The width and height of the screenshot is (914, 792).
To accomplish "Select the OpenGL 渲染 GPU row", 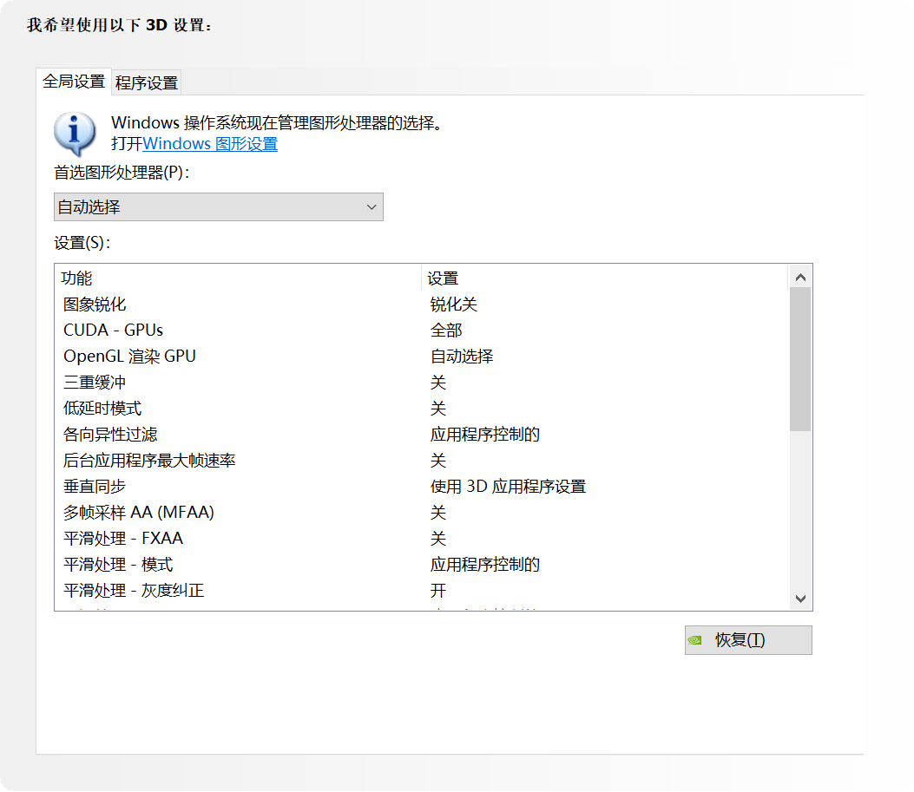I will coord(423,356).
